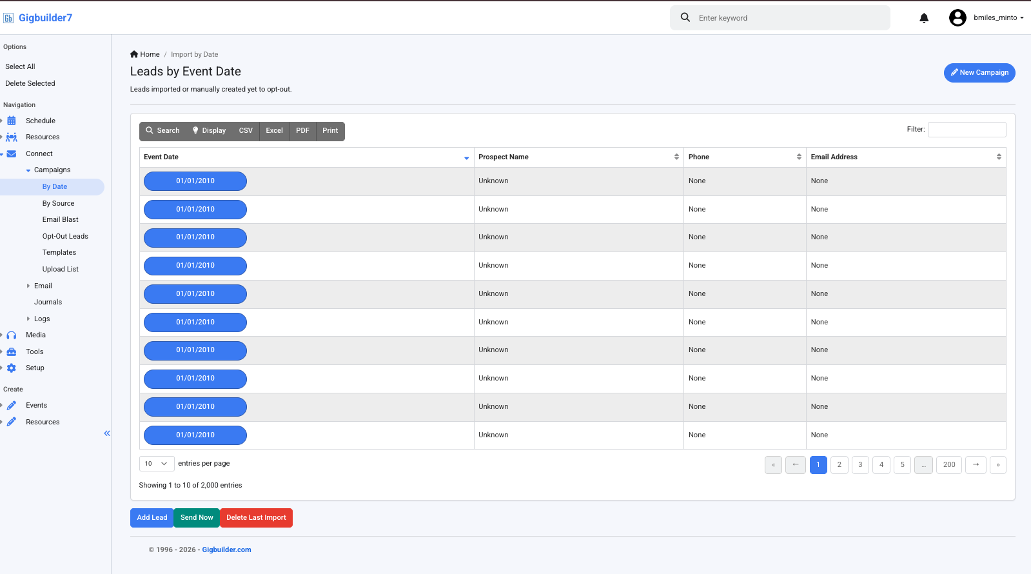Click the Resources people icon
The height and width of the screenshot is (574, 1031).
coord(12,137)
